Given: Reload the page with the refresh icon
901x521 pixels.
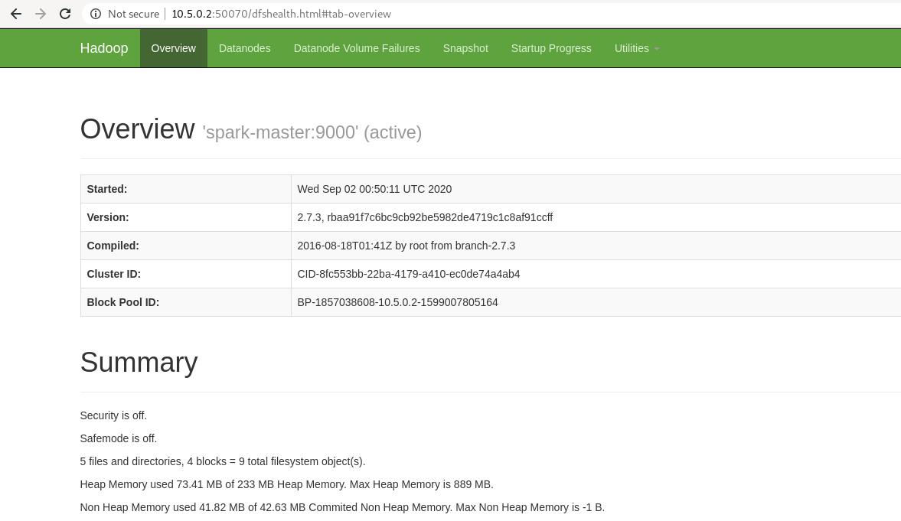Looking at the screenshot, I should pos(65,14).
